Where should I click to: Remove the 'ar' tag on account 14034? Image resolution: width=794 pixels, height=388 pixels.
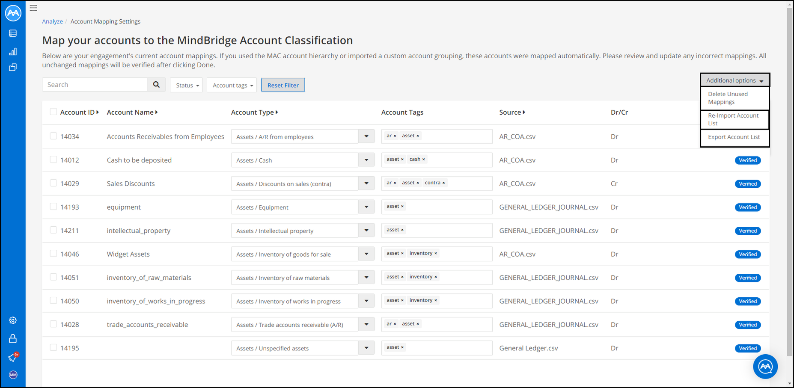[395, 136]
